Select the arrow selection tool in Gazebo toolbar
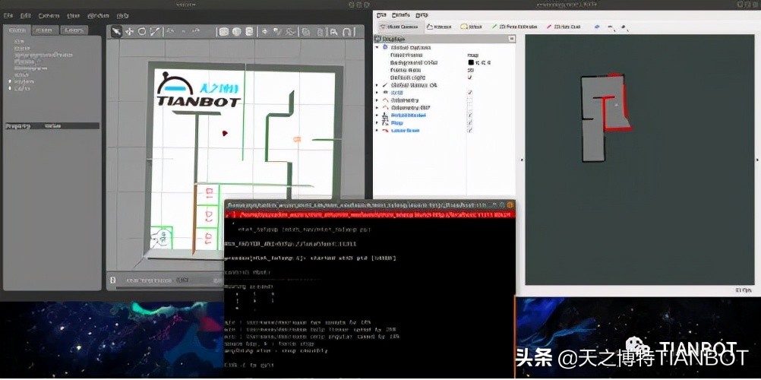761x380 pixels. point(117,32)
